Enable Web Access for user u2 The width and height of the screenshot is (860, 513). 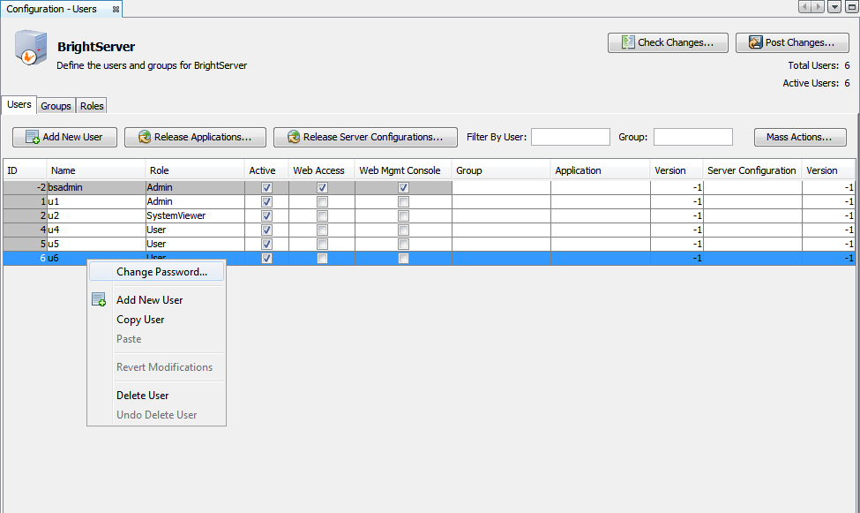tap(322, 216)
